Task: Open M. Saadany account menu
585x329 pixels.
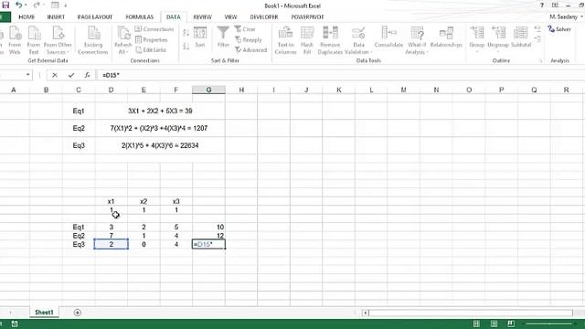Action: click(566, 17)
